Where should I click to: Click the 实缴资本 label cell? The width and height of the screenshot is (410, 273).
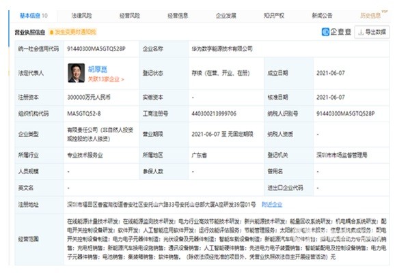(x=164, y=97)
